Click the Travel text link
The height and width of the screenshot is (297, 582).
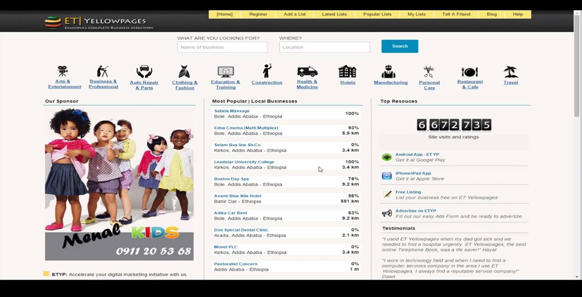pos(511,82)
